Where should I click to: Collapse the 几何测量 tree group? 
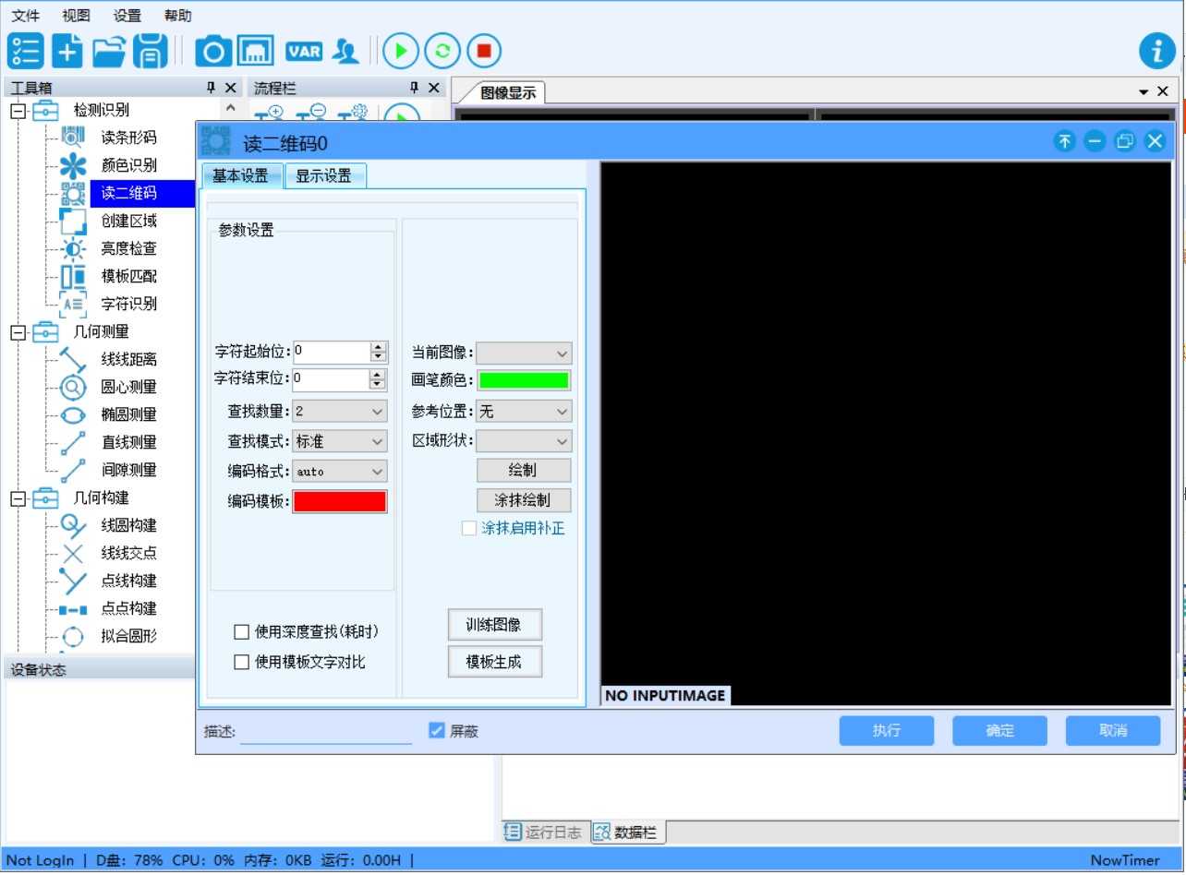tap(18, 331)
